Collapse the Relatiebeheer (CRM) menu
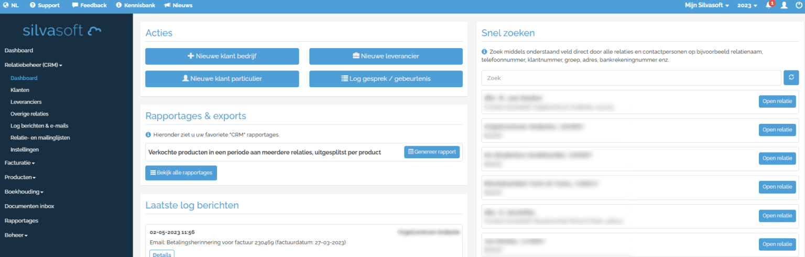 point(33,65)
